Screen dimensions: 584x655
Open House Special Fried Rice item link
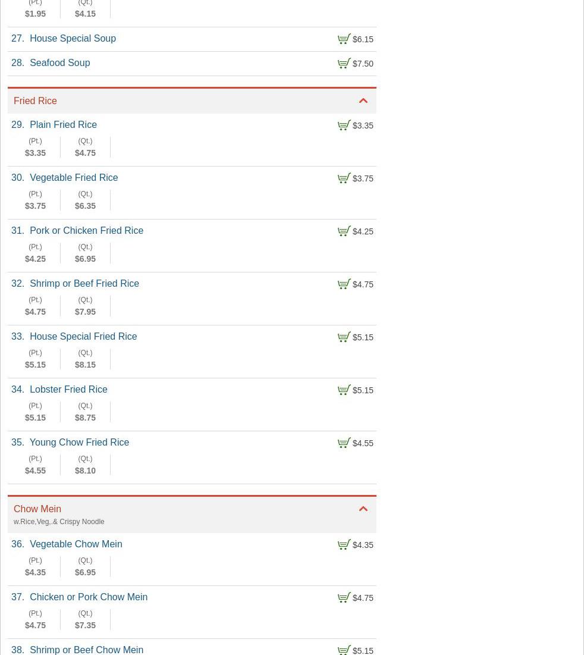click(83, 337)
